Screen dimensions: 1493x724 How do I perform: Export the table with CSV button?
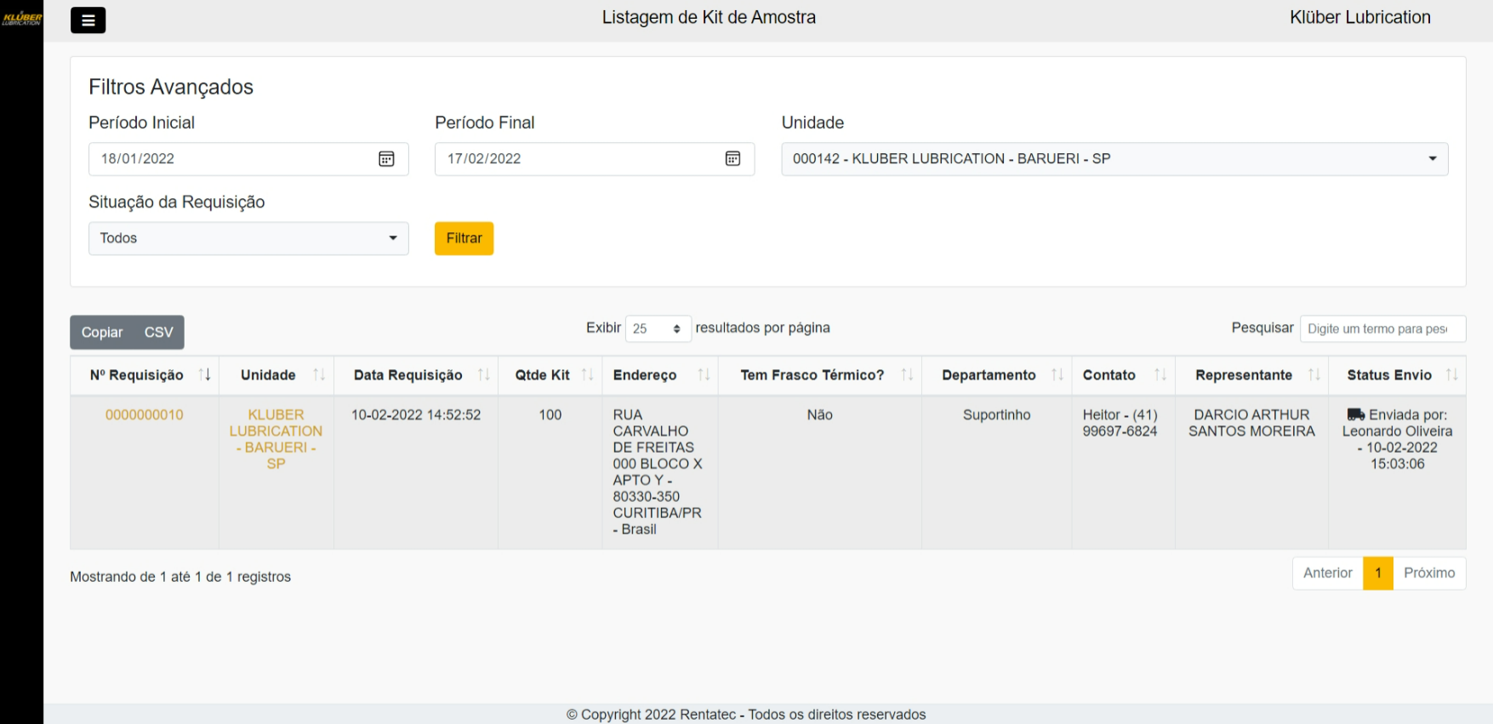159,333
